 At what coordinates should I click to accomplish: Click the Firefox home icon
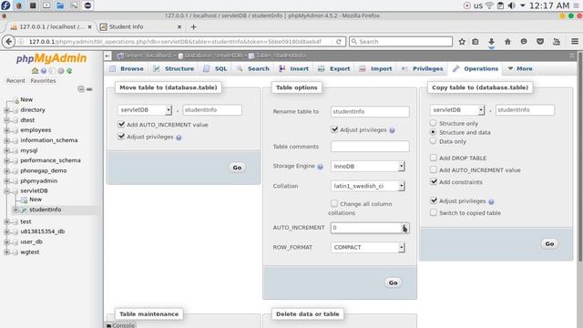[x=507, y=42]
